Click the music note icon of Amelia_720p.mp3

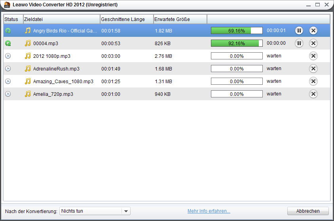tap(28, 94)
